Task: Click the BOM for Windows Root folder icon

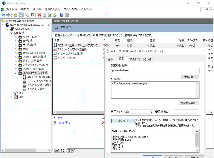Action: click(3, 21)
